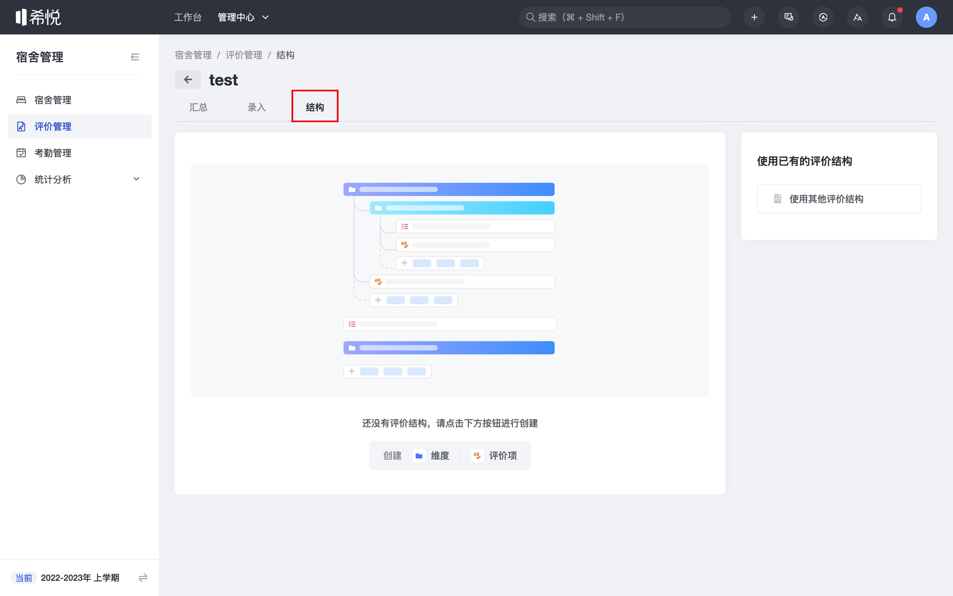
Task: Click the plus create icon in the header
Action: tap(754, 17)
